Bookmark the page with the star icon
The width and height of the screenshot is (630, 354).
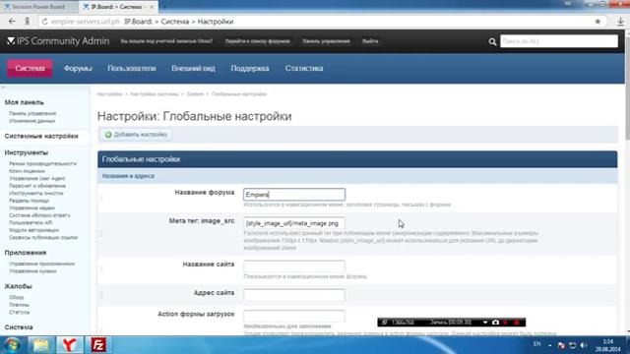598,22
